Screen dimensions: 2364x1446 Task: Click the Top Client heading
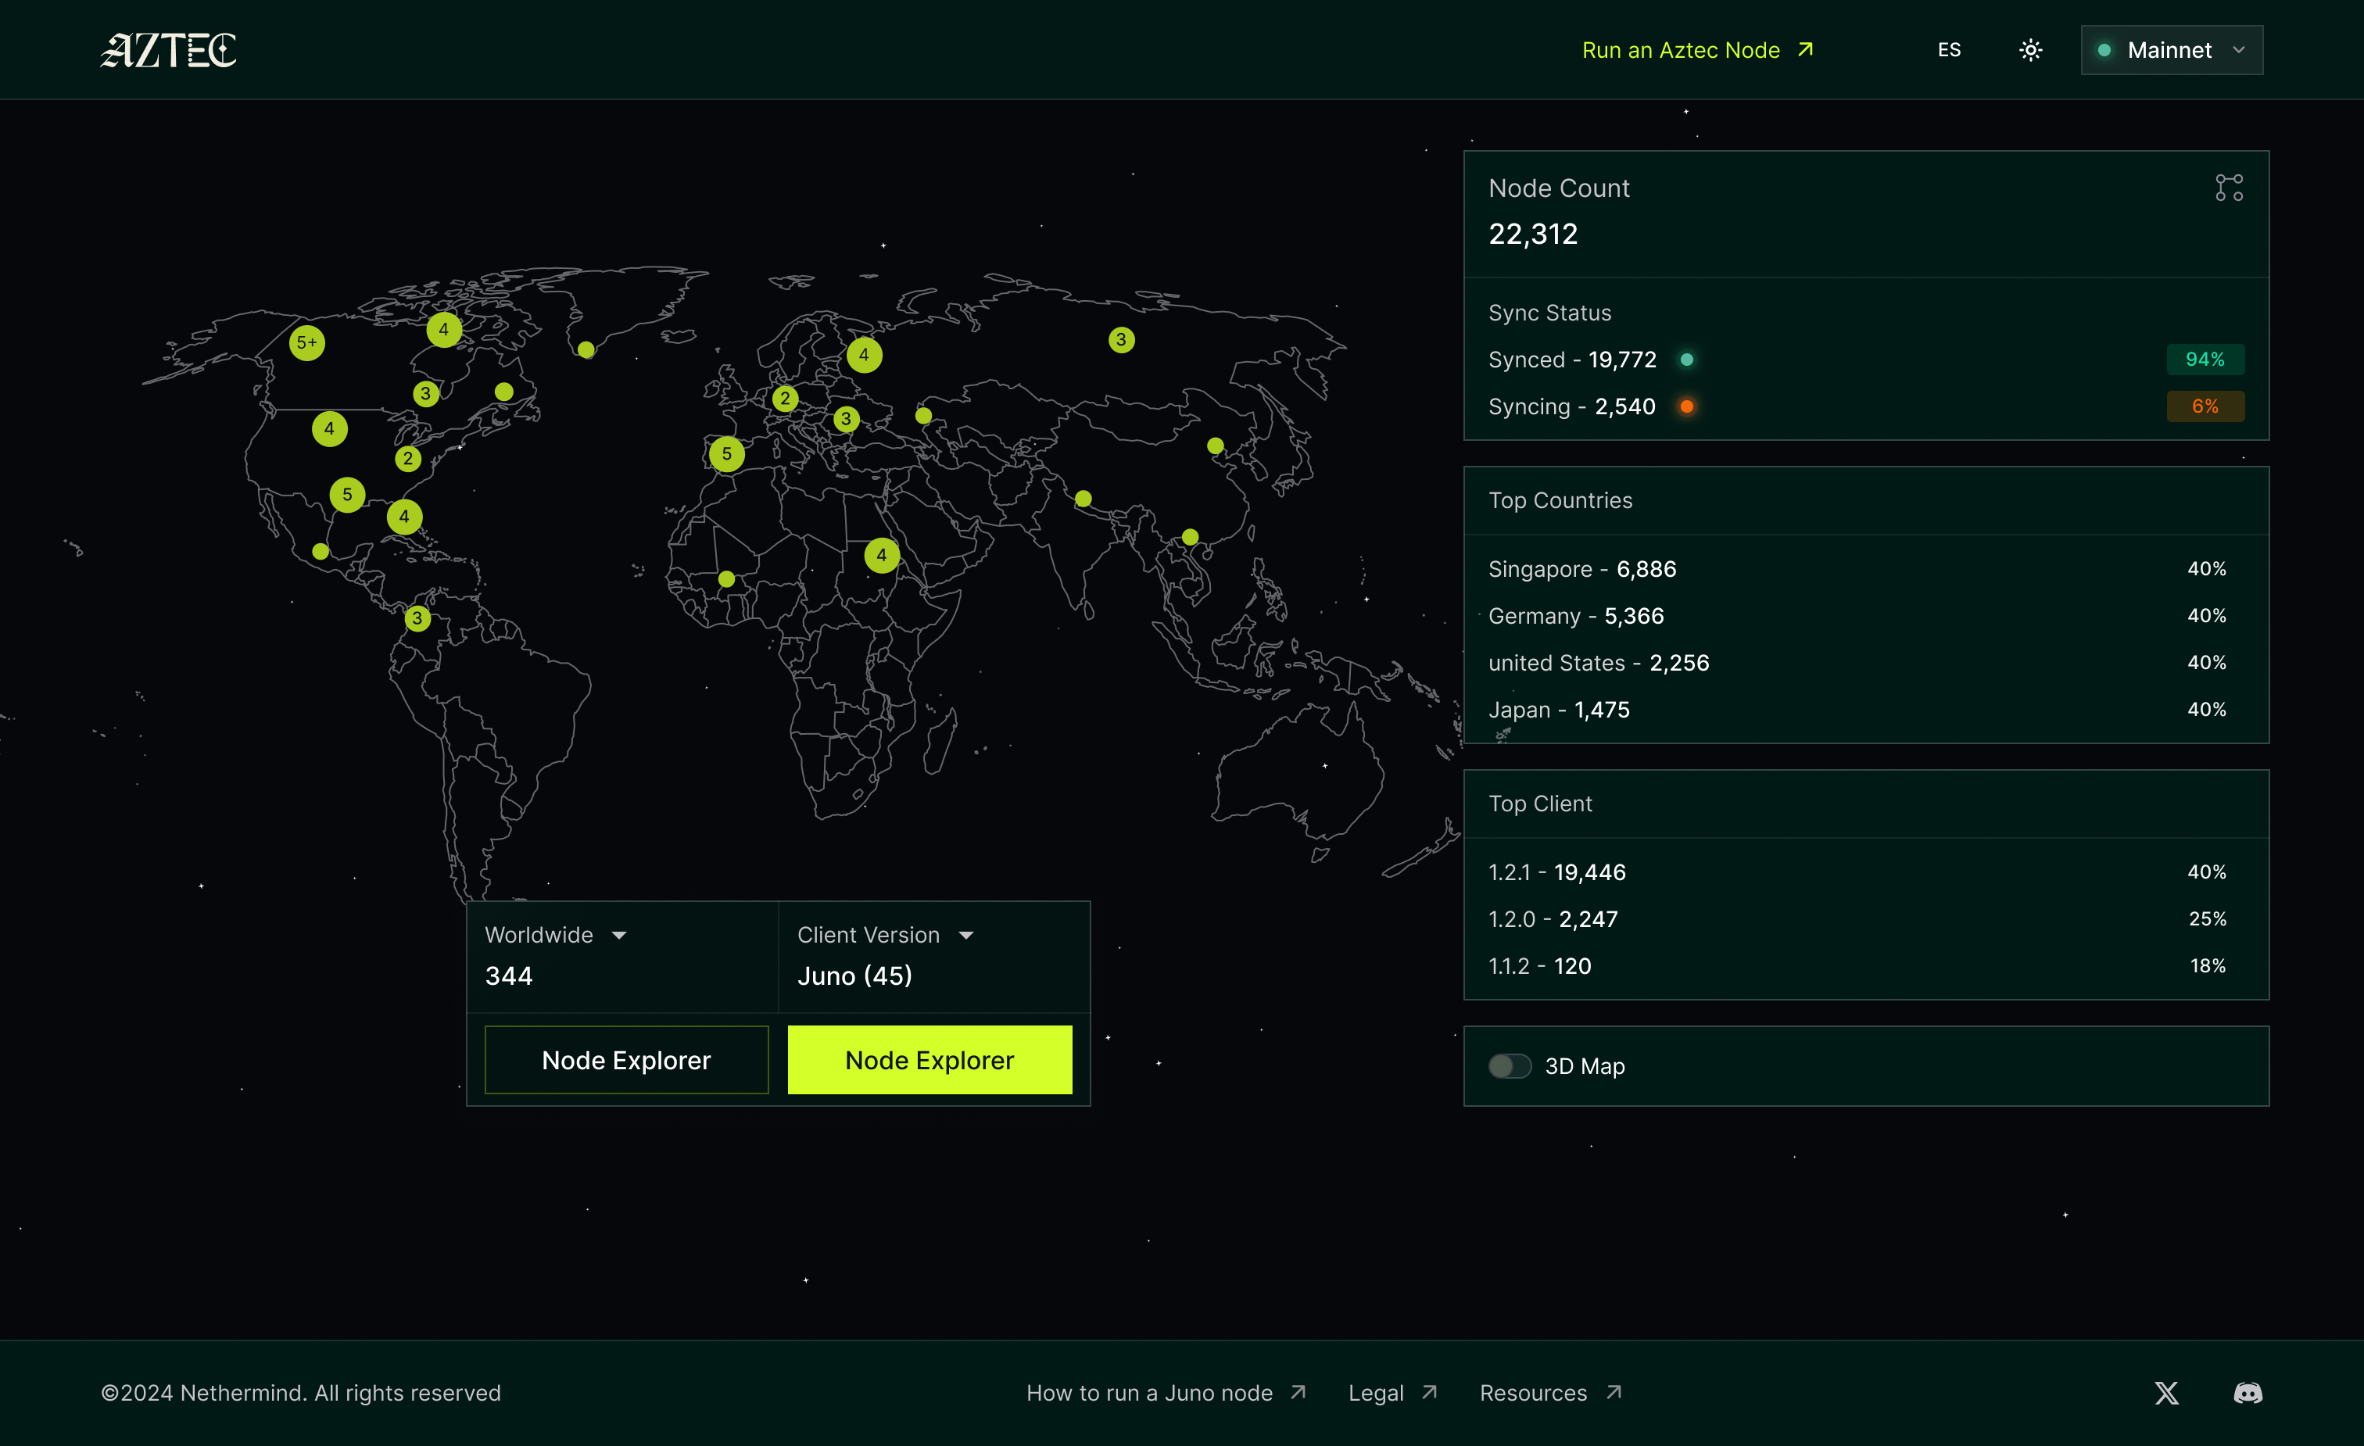pos(1540,804)
